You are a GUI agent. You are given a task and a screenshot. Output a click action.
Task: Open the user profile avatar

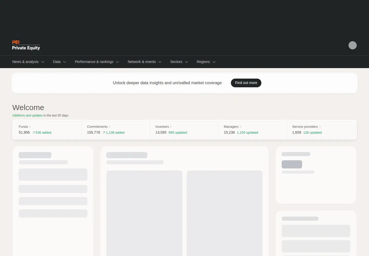(x=352, y=45)
